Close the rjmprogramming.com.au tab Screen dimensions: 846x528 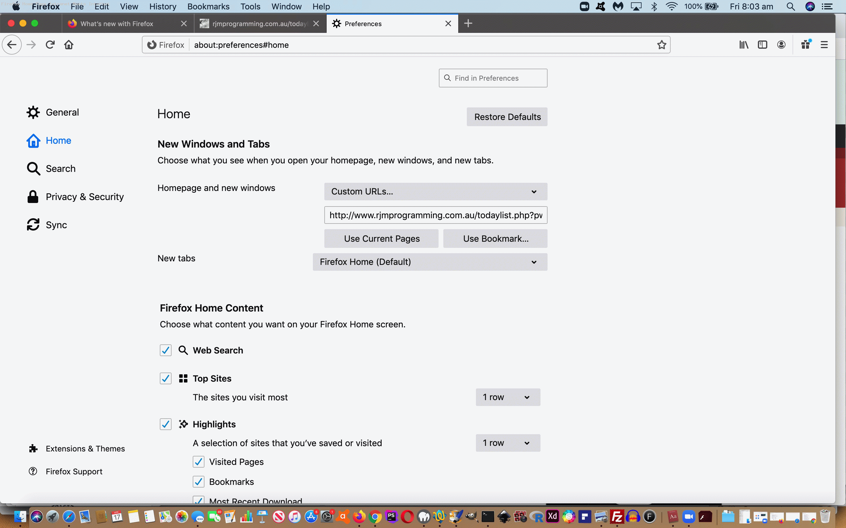[316, 23]
